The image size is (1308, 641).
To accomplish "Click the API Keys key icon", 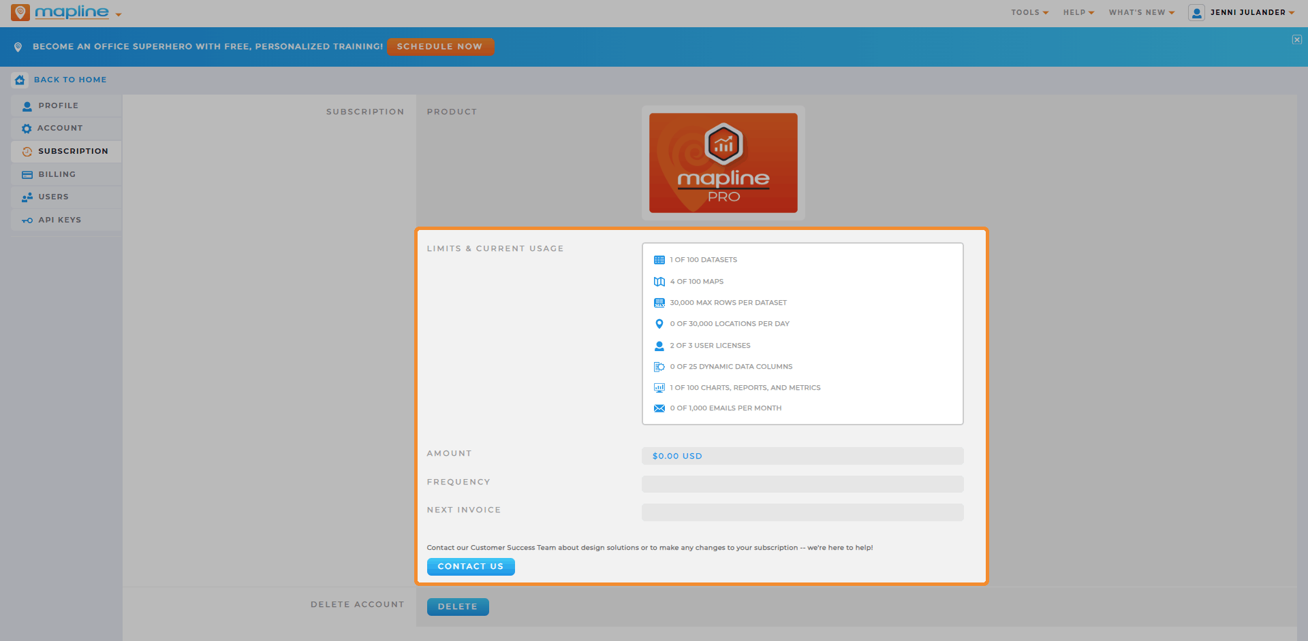I will [x=27, y=220].
